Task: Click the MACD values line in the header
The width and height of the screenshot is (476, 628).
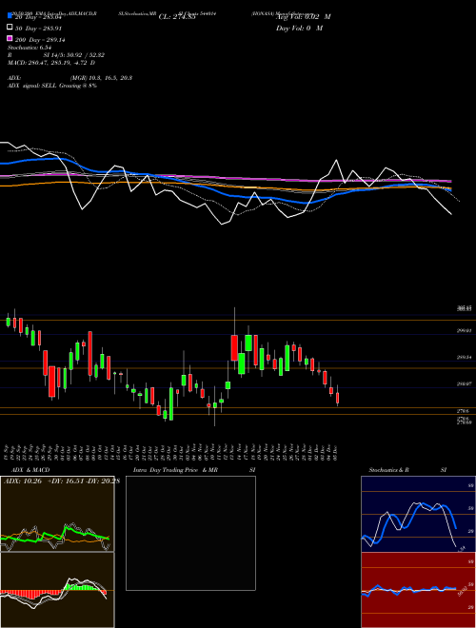Action: pyautogui.click(x=51, y=63)
